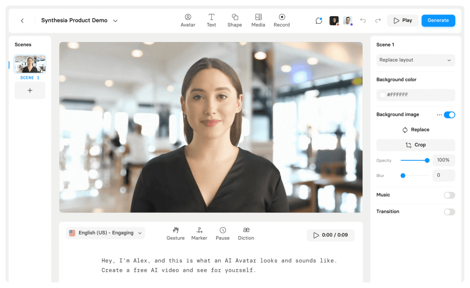Enable the Music toggle
The height and width of the screenshot is (288, 470).
449,195
